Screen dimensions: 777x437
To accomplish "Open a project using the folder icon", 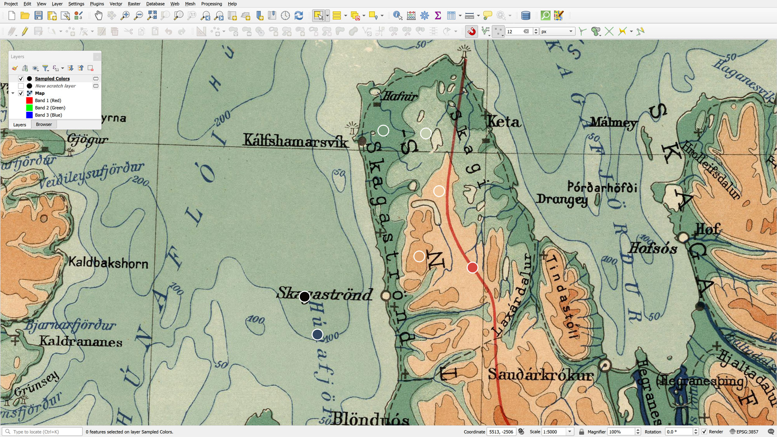I will pyautogui.click(x=25, y=16).
